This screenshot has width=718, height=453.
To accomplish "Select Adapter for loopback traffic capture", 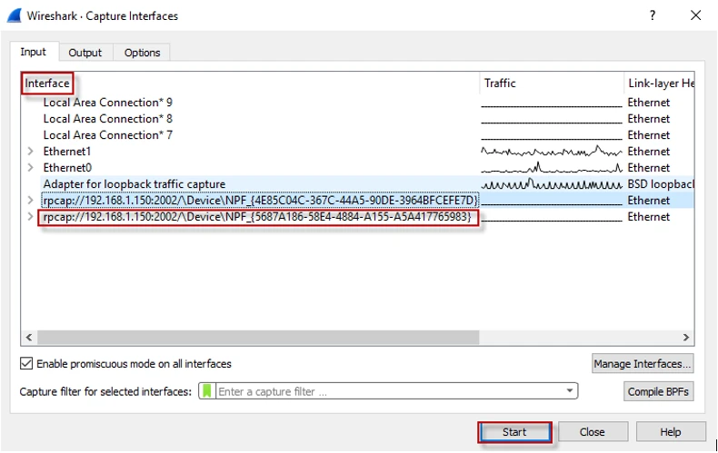I will [x=134, y=184].
